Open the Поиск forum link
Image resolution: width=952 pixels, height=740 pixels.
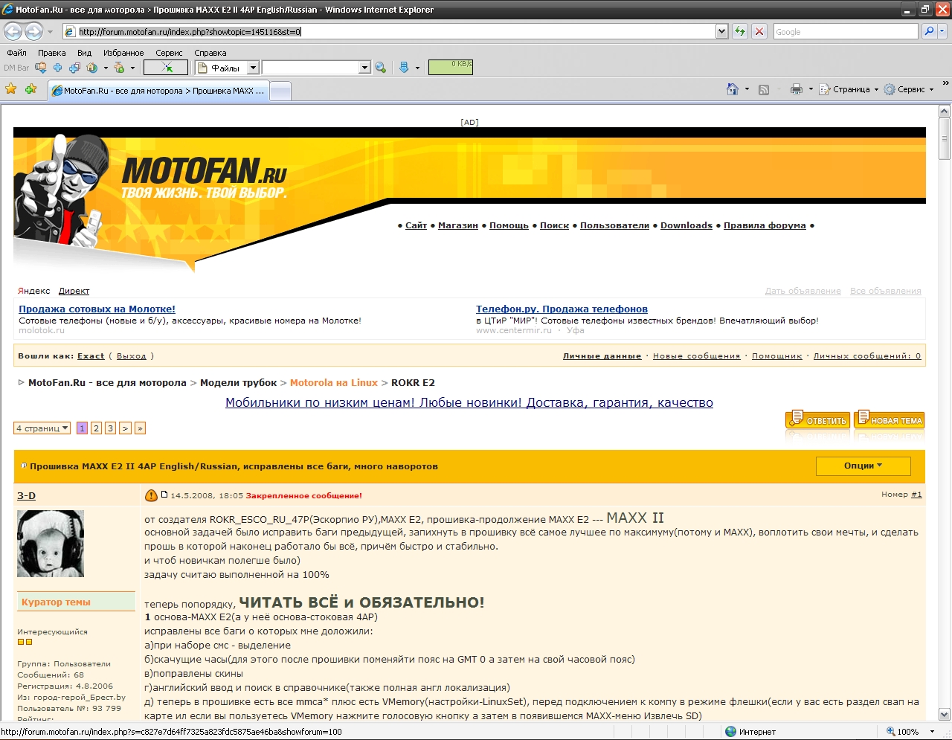pos(554,225)
